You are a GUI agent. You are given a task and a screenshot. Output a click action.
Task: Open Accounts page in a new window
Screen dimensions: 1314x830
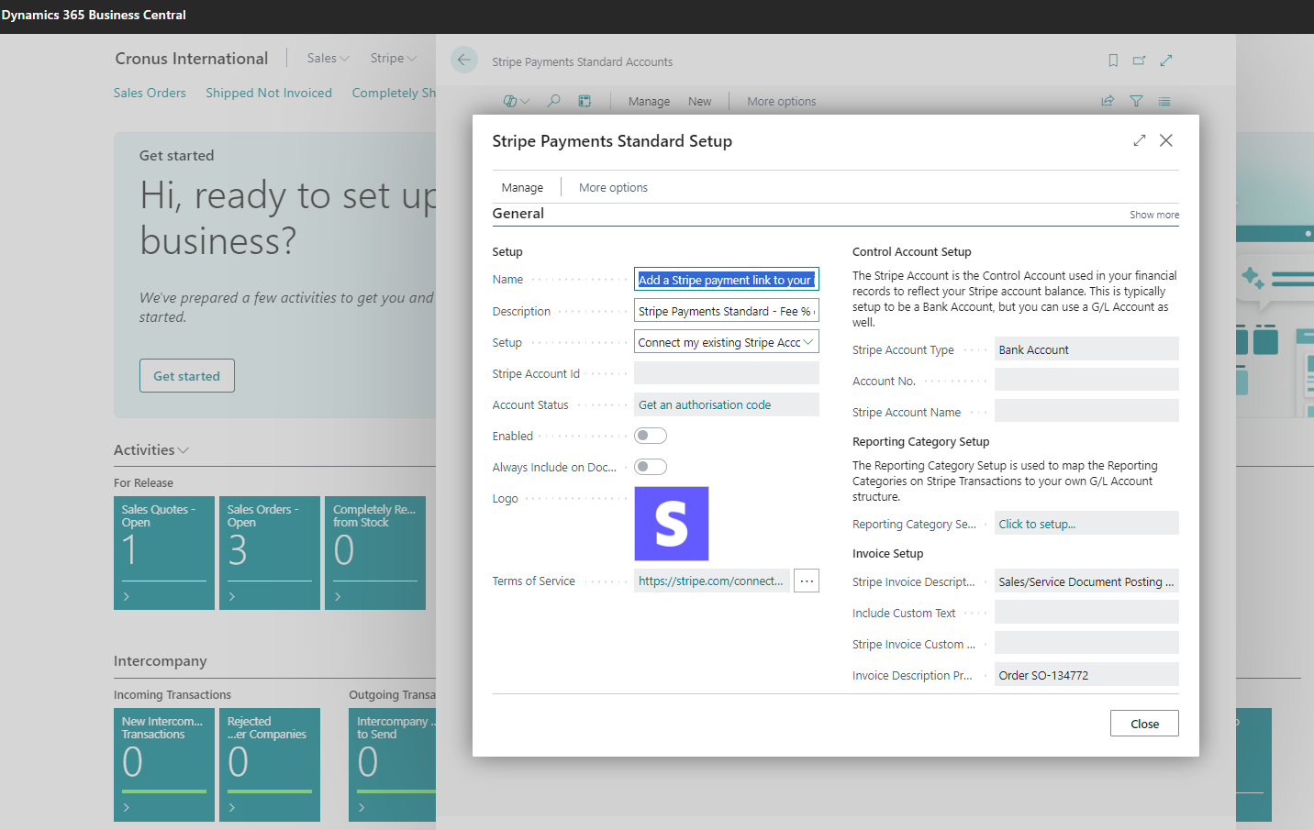click(x=1139, y=61)
